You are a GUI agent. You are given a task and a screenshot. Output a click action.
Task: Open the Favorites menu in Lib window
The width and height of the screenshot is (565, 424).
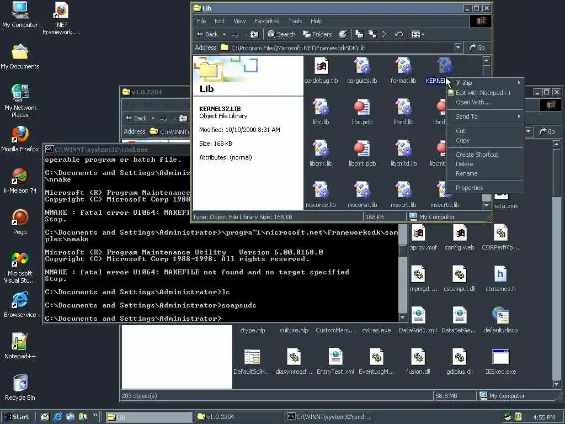(266, 21)
